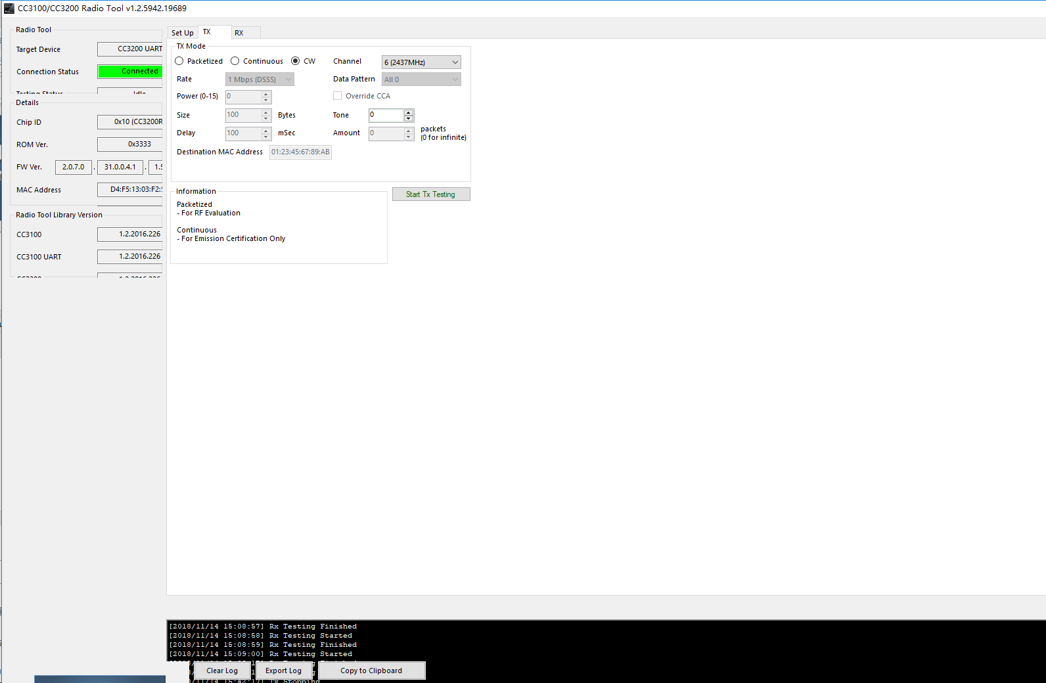Click Copy to Clipboard button
Image resolution: width=1046 pixels, height=683 pixels.
(372, 671)
